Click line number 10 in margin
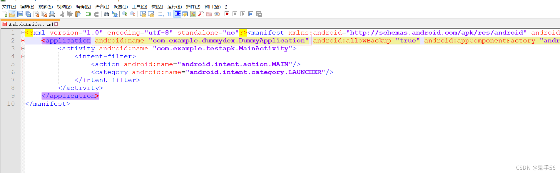 tap(11, 104)
